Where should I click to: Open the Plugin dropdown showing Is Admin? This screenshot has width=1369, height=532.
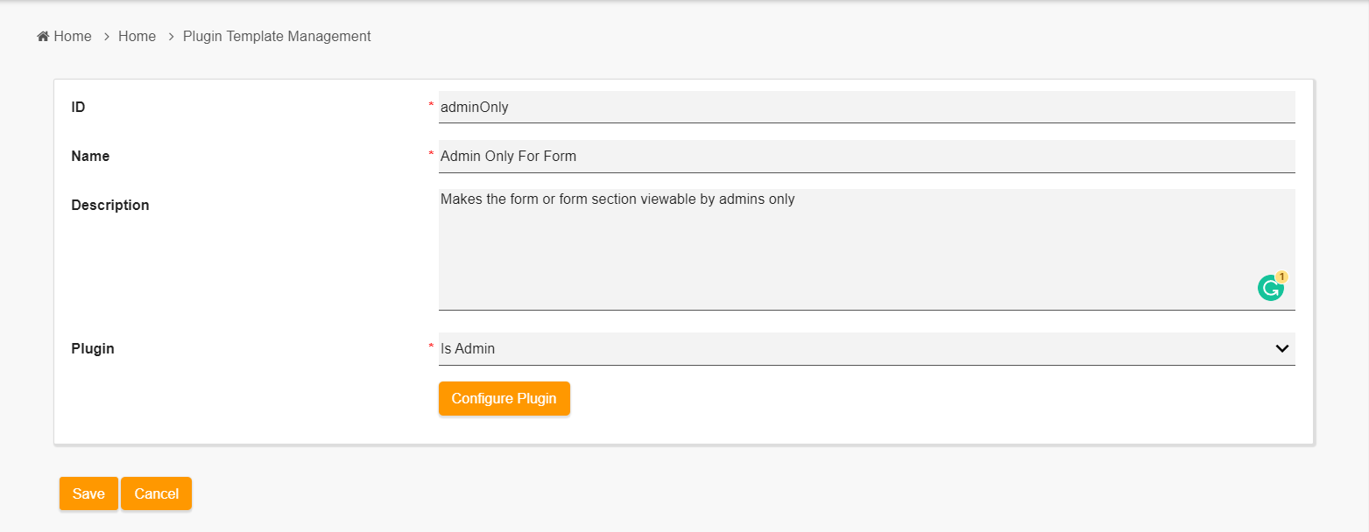(866, 348)
